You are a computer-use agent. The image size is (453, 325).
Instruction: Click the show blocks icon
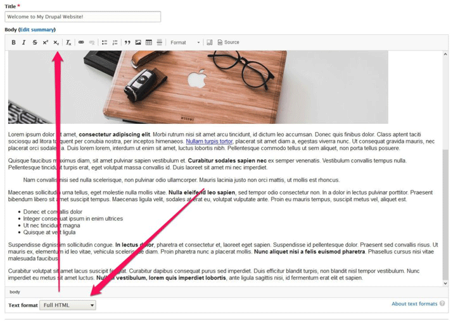(x=210, y=42)
